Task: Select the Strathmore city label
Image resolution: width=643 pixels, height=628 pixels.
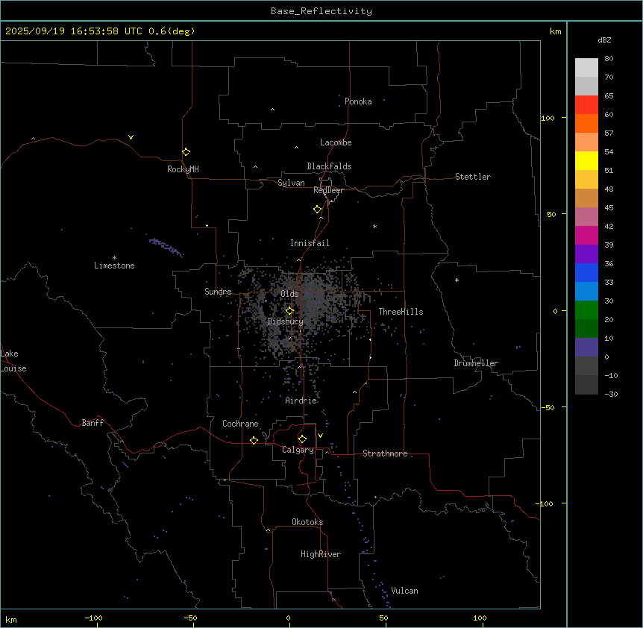Action: click(385, 453)
